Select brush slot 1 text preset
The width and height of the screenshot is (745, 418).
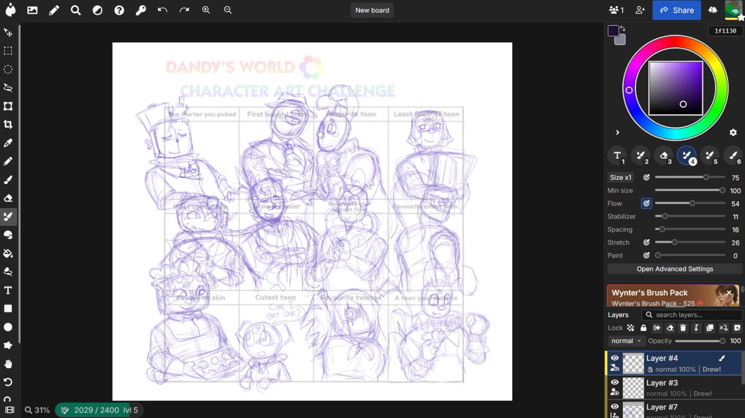click(x=618, y=156)
